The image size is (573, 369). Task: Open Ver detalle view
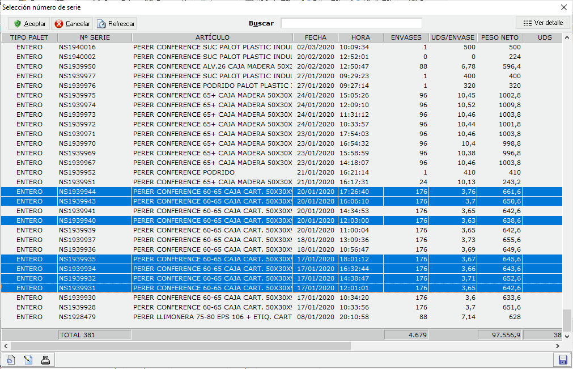click(x=542, y=23)
